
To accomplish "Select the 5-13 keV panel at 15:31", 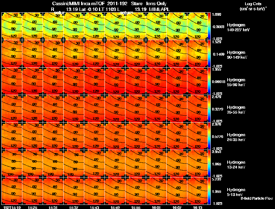I will point(53,191).
